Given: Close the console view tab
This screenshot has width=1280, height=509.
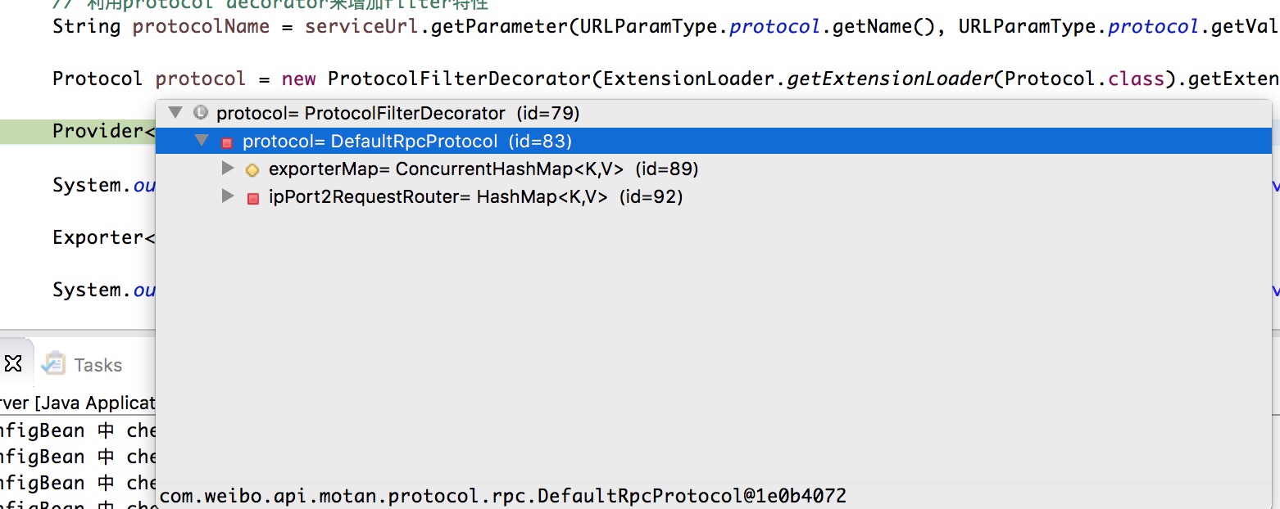Looking at the screenshot, I should [x=12, y=363].
